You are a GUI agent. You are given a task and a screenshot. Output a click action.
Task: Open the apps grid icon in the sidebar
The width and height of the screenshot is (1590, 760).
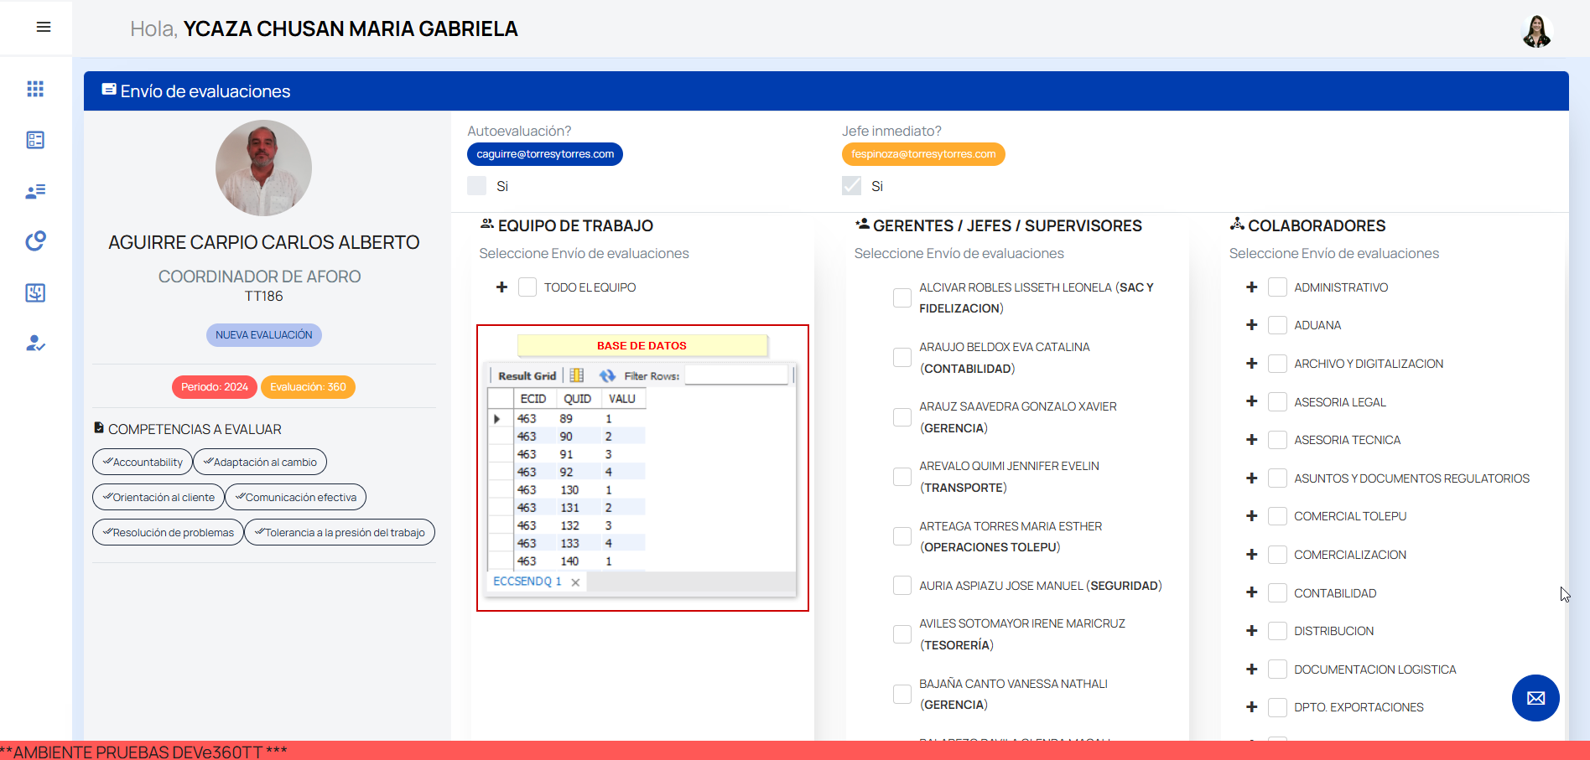[x=35, y=89]
